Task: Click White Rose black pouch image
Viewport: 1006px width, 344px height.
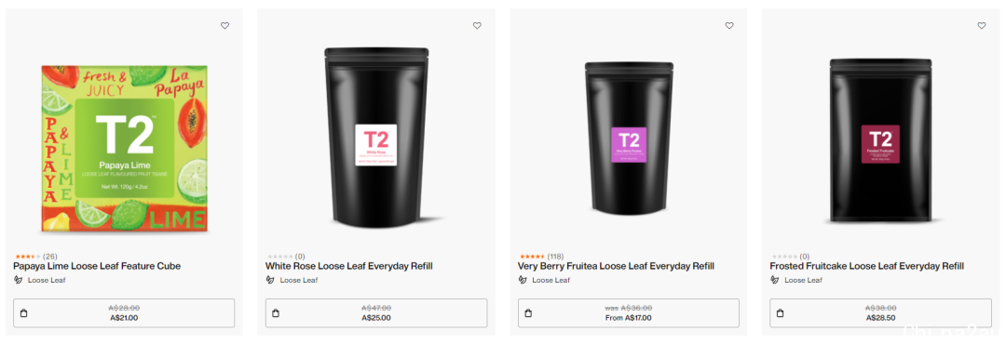Action: 376,137
